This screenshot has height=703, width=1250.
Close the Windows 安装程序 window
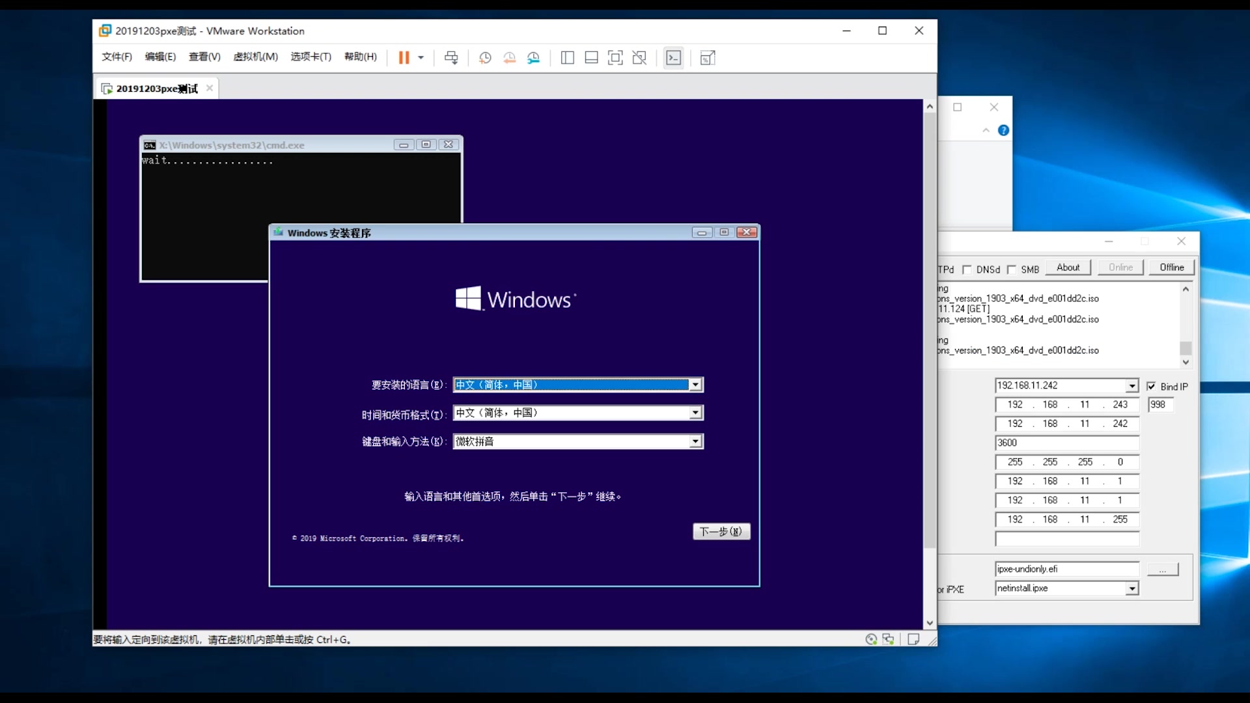point(747,232)
